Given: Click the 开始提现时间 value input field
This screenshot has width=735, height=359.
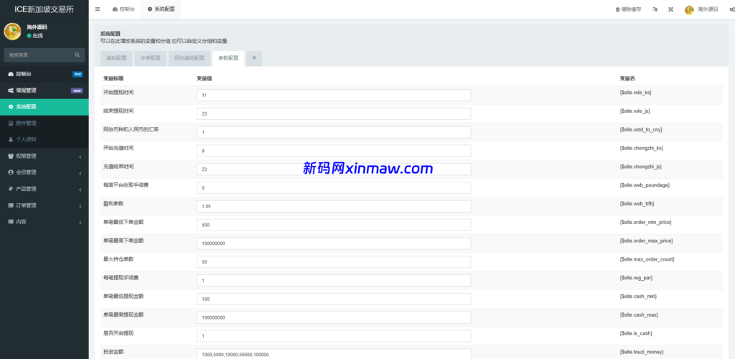Looking at the screenshot, I should click(x=333, y=95).
